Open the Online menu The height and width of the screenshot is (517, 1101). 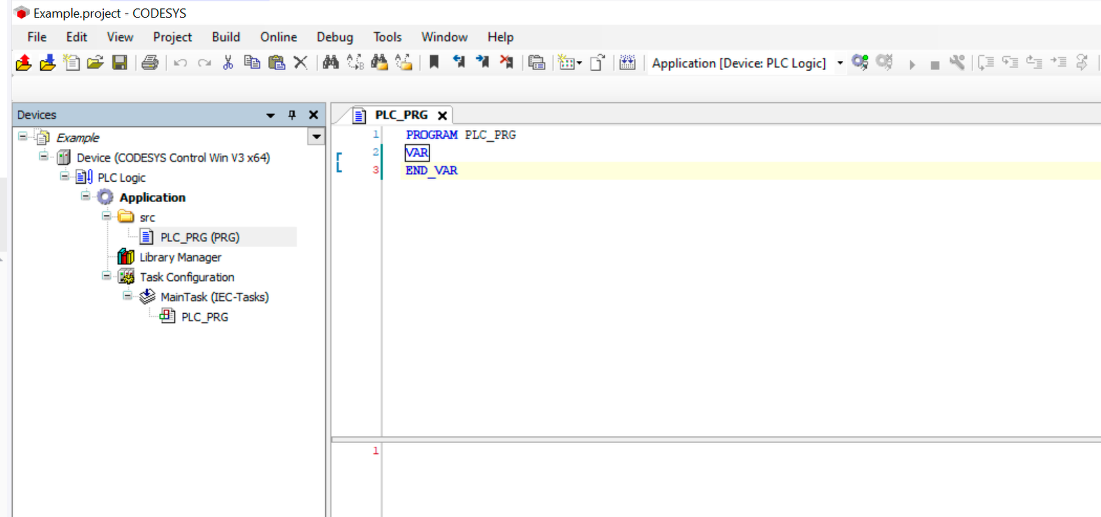tap(278, 37)
